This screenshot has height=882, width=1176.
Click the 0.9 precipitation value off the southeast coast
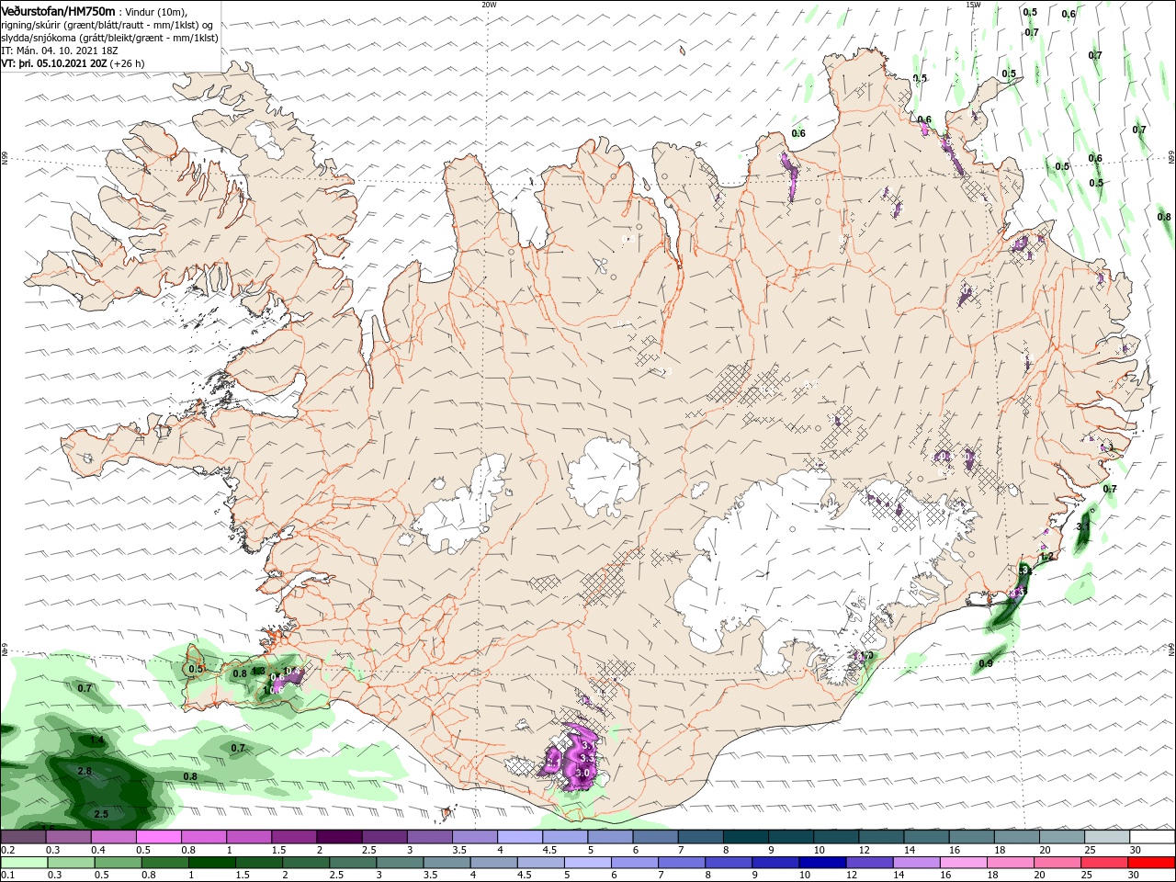986,663
